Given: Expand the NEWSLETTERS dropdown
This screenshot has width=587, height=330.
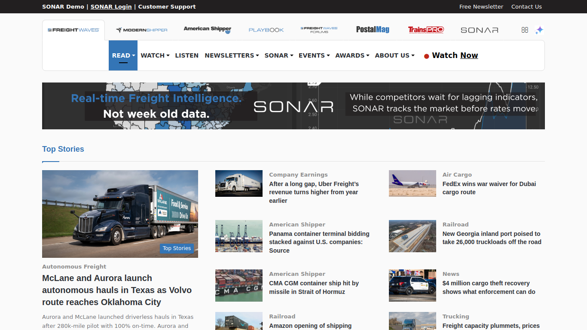Looking at the screenshot, I should 232,55.
